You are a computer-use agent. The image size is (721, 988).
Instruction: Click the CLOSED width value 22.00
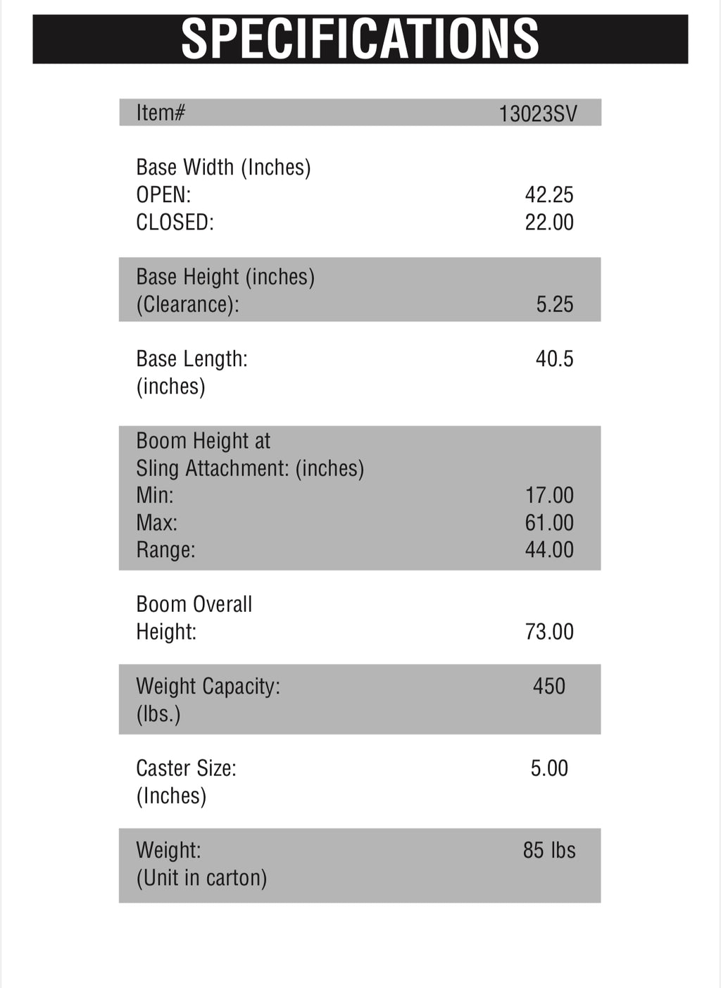[x=549, y=223]
